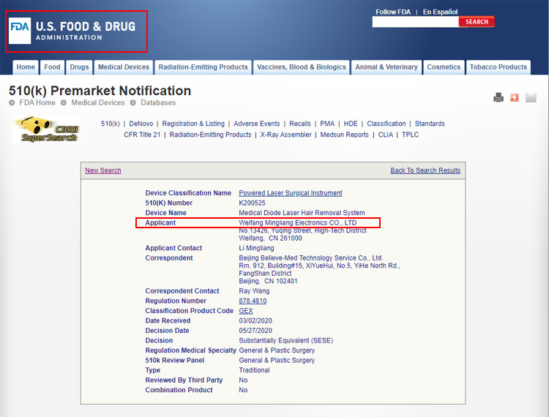The height and width of the screenshot is (417, 549).
Task: Open the X-Ray Assembler link
Action: point(285,135)
